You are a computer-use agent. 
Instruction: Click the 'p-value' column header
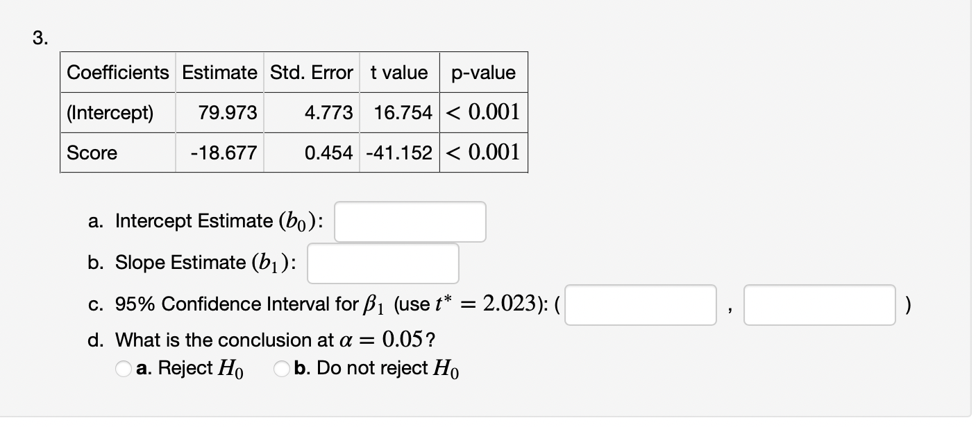coord(483,72)
